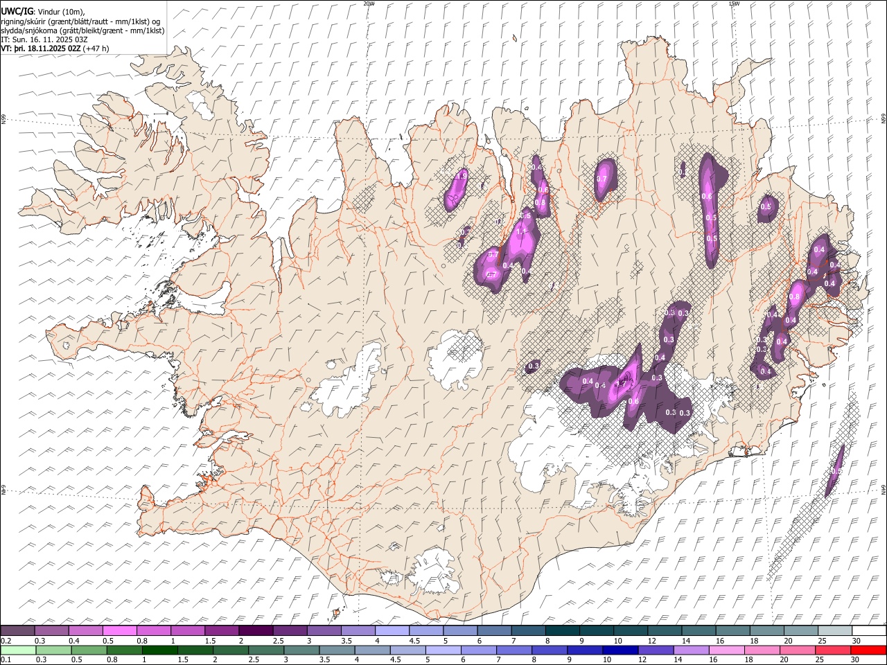This screenshot has height=665, width=887.
Task: Click the "66N" label on right edge
Action: coord(884,120)
